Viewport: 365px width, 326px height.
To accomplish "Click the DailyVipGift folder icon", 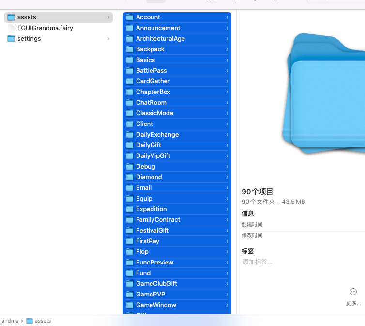I will (x=130, y=156).
